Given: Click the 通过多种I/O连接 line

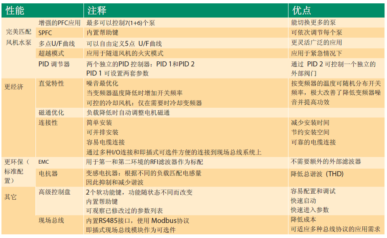Looking at the screenshot, I should coord(174,152).
